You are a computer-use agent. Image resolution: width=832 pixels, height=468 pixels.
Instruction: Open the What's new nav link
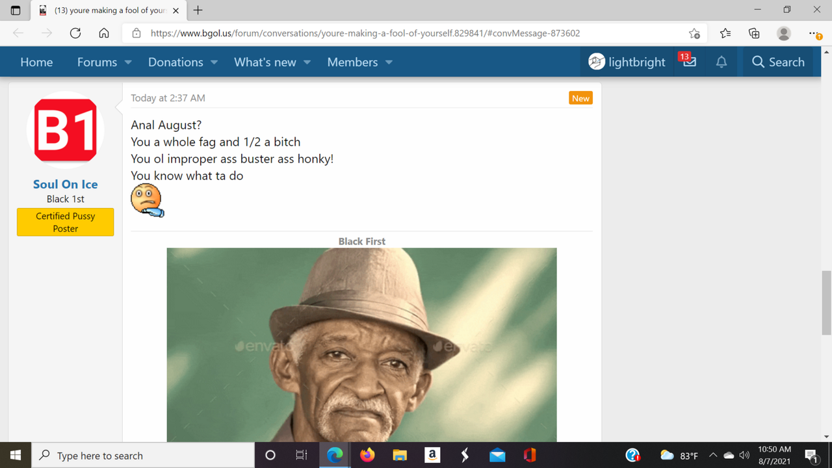tap(265, 62)
